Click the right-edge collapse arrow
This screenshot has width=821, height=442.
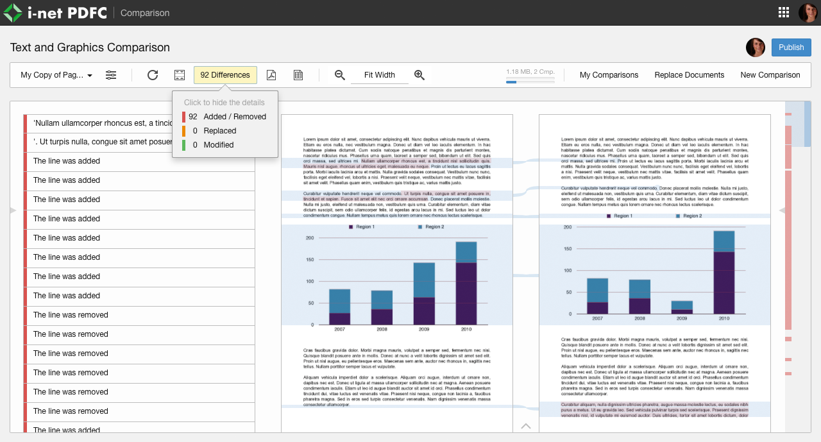[x=782, y=210]
